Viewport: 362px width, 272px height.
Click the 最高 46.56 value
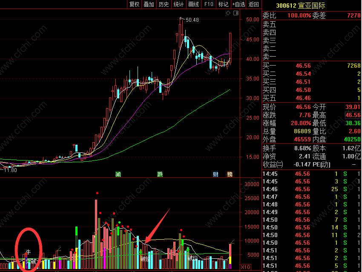(x=353, y=115)
